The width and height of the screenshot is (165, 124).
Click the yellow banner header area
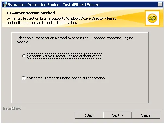(82, 18)
